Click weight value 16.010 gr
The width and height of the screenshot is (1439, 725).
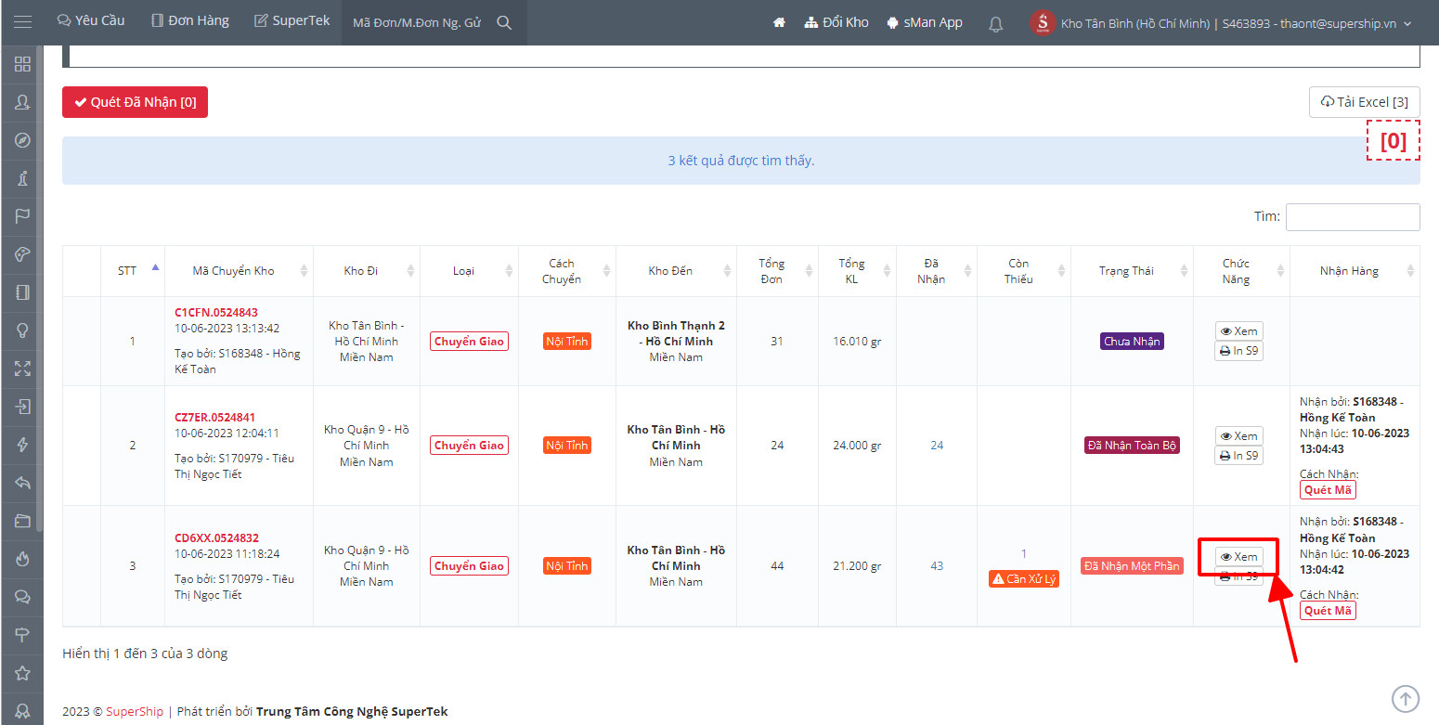tap(857, 342)
